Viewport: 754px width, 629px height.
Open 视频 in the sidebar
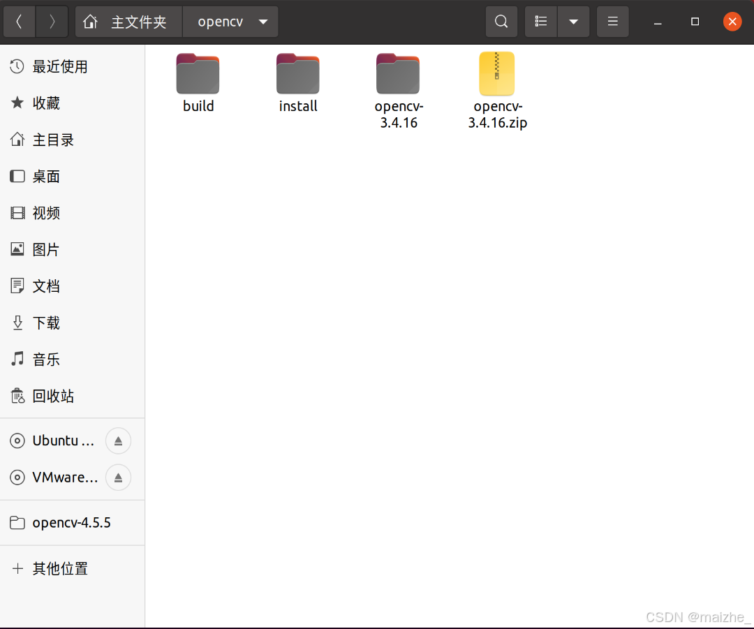[x=72, y=213]
